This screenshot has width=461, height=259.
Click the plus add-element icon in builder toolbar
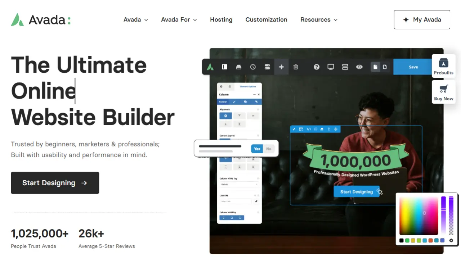[x=281, y=67]
